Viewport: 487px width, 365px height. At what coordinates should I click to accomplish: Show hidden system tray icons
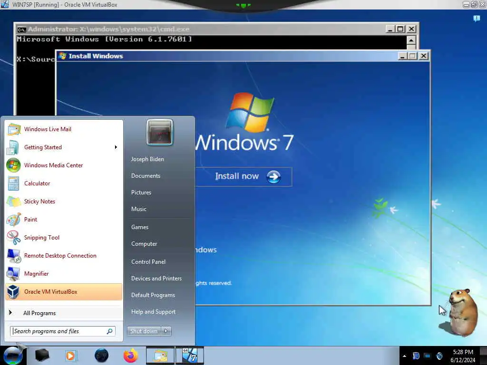[404, 356]
